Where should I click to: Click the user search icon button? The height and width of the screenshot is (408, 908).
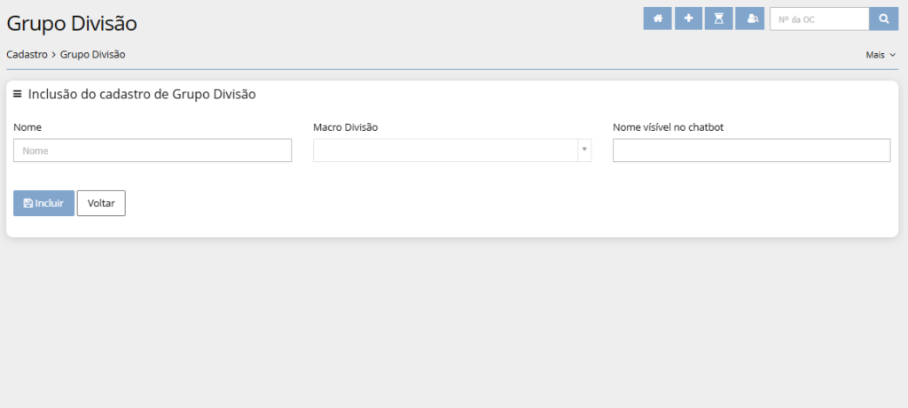click(x=751, y=19)
